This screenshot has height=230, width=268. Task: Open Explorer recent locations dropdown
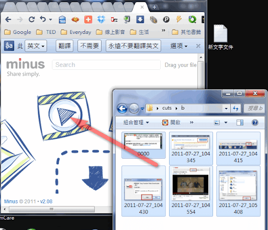pos(142,108)
